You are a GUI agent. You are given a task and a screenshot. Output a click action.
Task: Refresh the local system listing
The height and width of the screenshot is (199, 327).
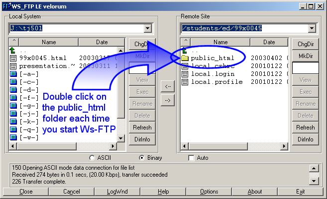[142, 127]
